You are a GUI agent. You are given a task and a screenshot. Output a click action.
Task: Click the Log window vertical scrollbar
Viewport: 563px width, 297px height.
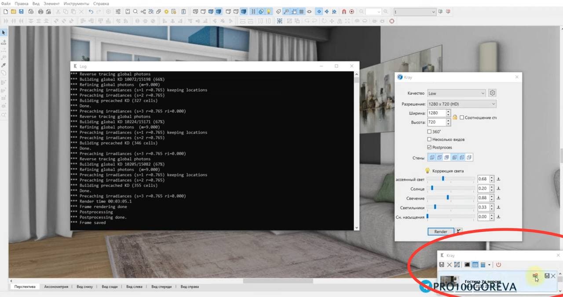point(356,150)
